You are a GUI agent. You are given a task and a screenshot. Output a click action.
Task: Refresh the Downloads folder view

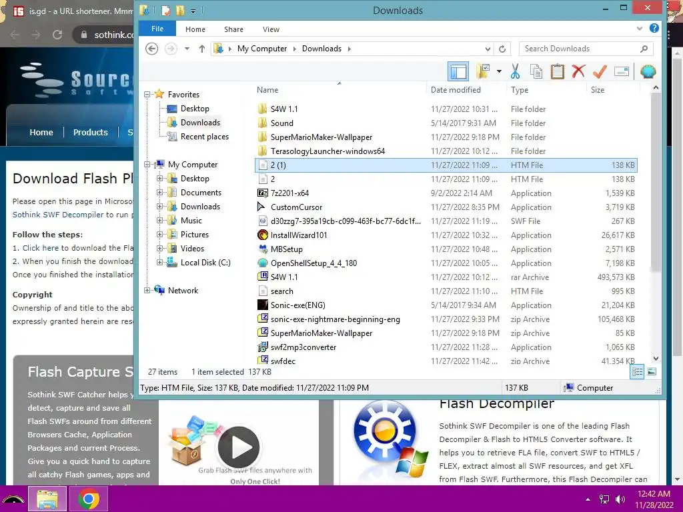coord(502,49)
